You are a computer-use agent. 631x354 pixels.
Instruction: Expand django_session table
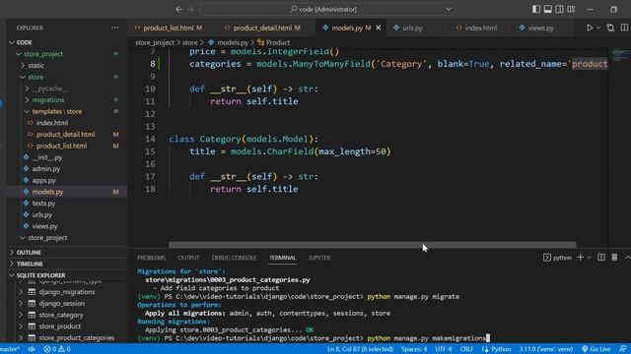click(21, 304)
